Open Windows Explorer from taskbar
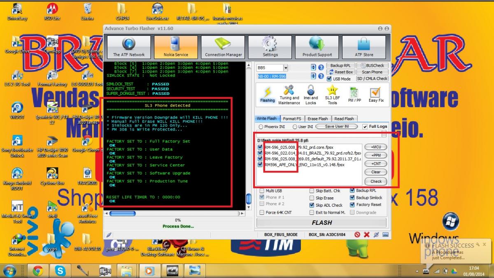 [x=126, y=271]
